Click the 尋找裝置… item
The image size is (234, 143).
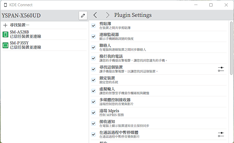(45, 25)
